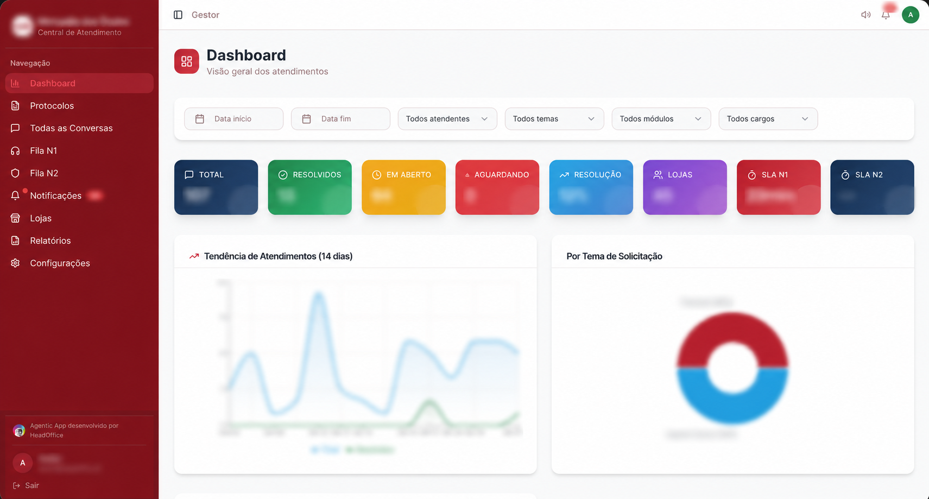Viewport: 929px width, 499px height.
Task: Select Dashboard in the sidebar navigation
Action: [79, 83]
